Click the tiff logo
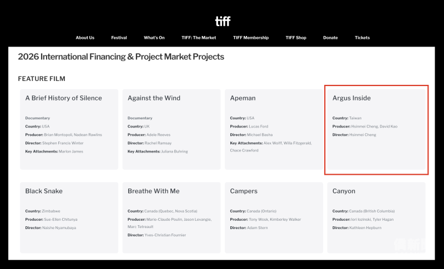 click(x=223, y=21)
